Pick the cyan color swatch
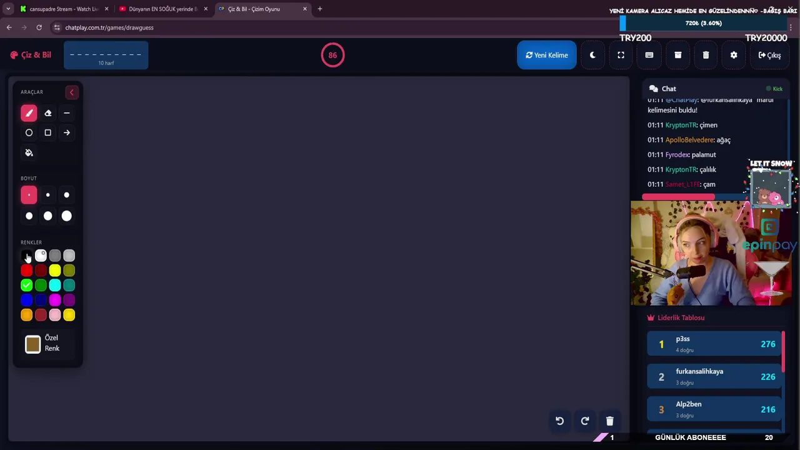Screen dimensions: 800x450 coord(55,286)
